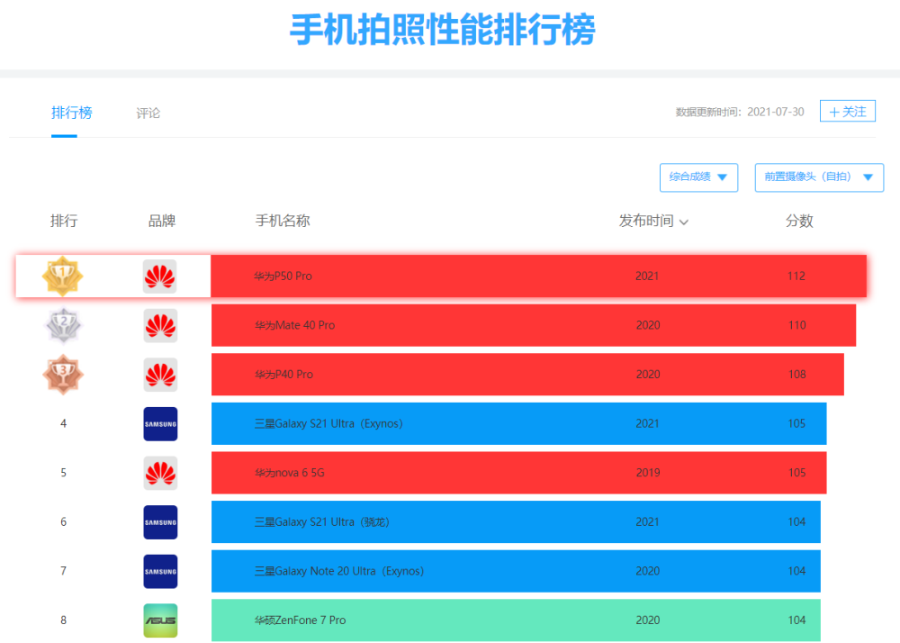Open the 前置摄像头（自拍） dropdown
Image resolution: width=900 pixels, height=643 pixels.
point(819,177)
